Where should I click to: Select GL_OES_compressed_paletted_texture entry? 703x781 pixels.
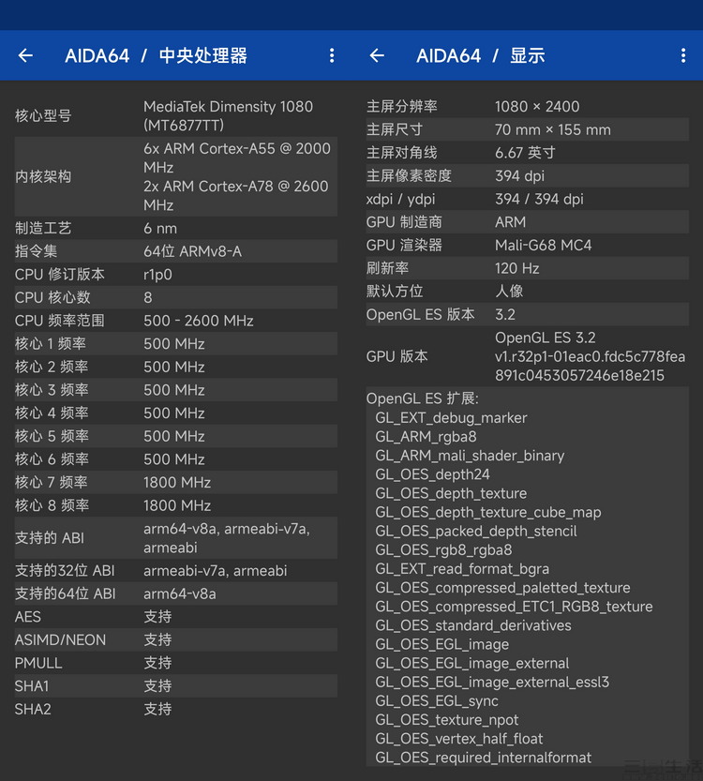502,588
